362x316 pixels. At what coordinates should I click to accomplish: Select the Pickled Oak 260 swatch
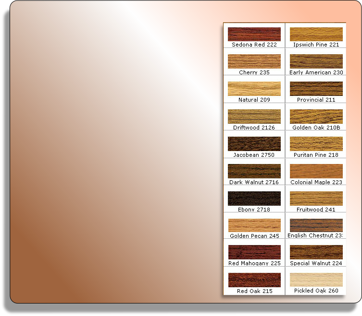[316, 280]
